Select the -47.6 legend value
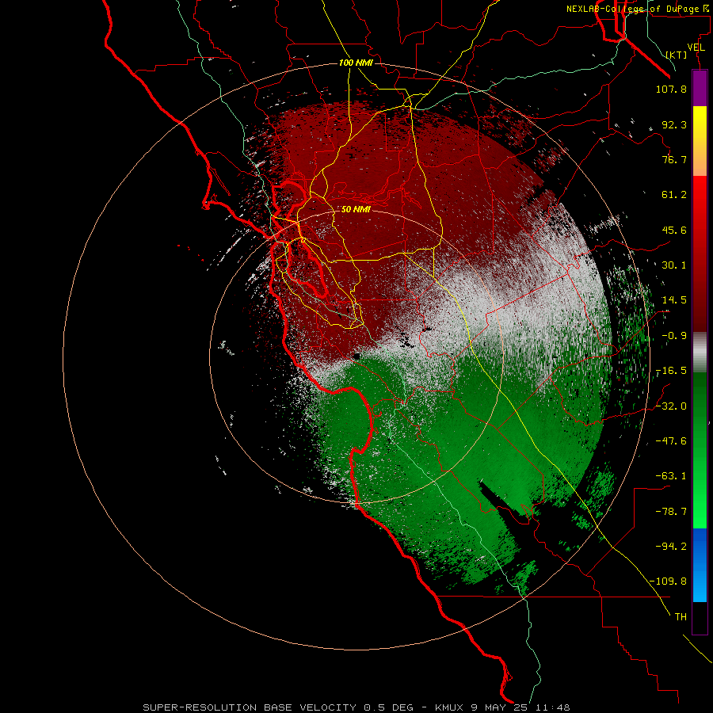The width and height of the screenshot is (713, 713). pos(671,441)
